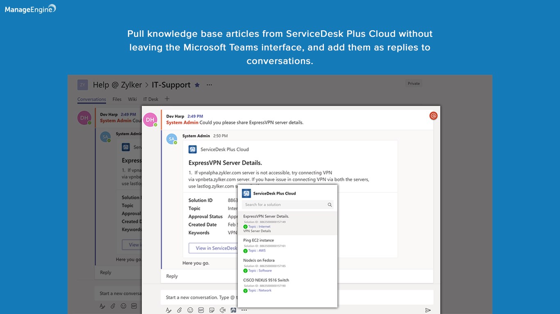
Task: Click the ServiceDesk Plus extension icon in compose bar
Action: tap(233, 310)
